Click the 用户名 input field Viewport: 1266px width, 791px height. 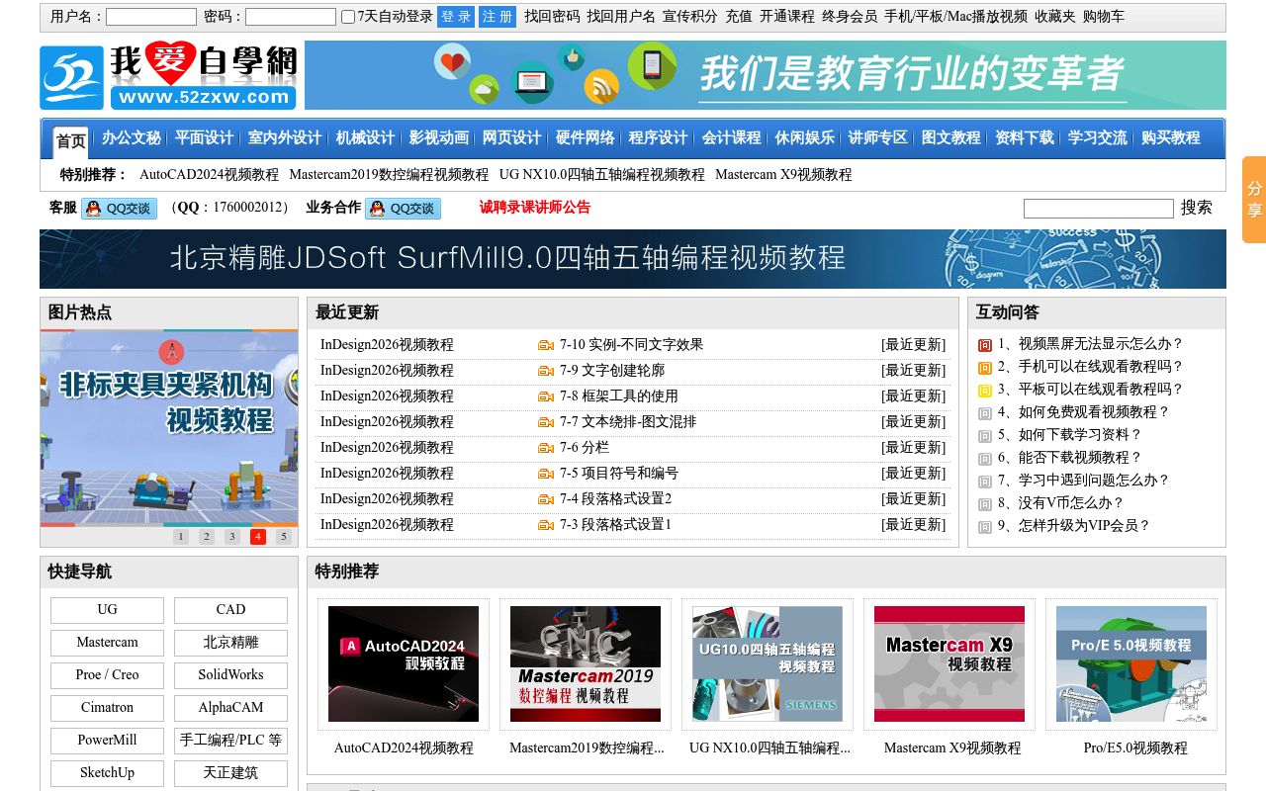(151, 17)
